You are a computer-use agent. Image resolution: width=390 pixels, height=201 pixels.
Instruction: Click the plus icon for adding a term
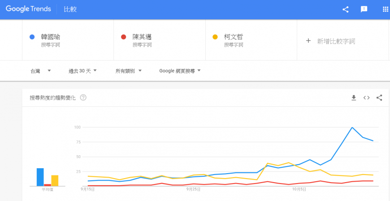(x=308, y=41)
